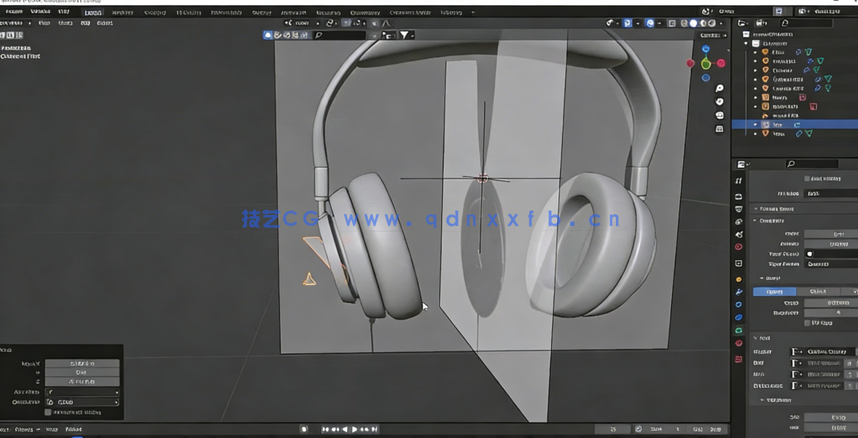The height and width of the screenshot is (438, 858).
Task: Click the camera view icon beside the viewport gizmo
Action: point(719,114)
